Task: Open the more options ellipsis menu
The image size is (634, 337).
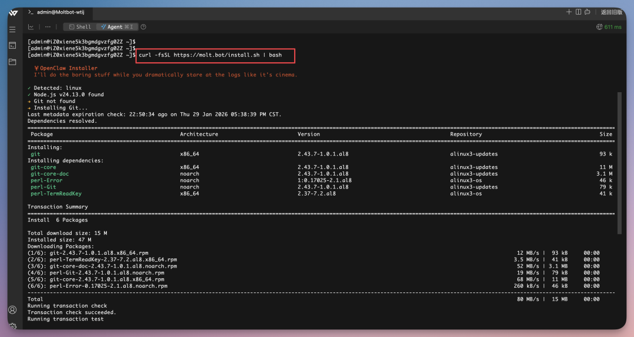Action: 48,27
